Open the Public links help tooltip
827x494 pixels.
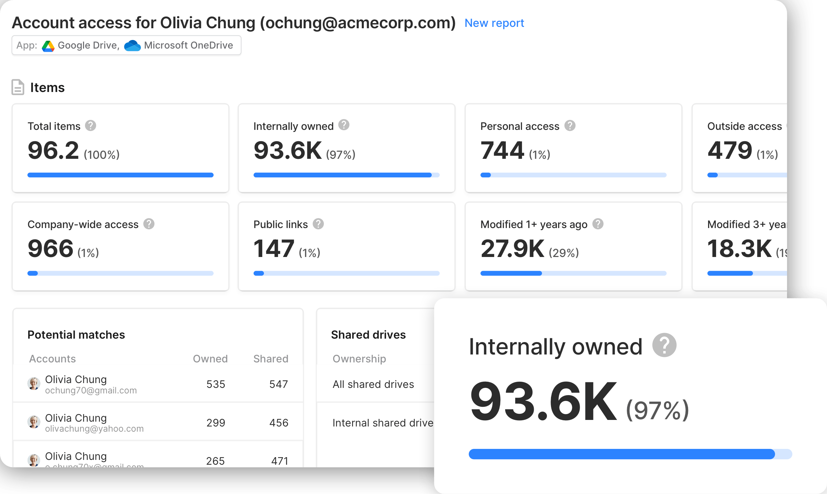point(319,224)
